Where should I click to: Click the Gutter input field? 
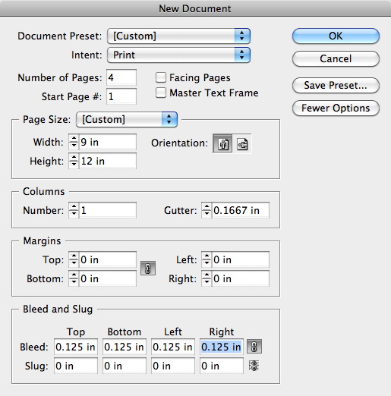click(x=241, y=210)
